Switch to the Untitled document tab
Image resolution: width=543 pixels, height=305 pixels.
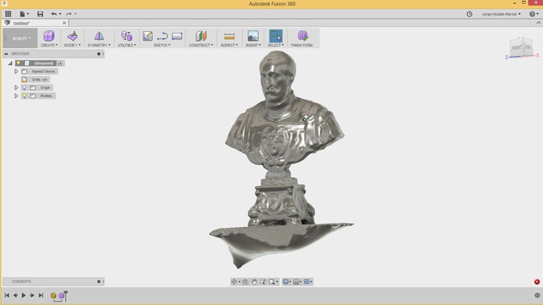coord(22,23)
